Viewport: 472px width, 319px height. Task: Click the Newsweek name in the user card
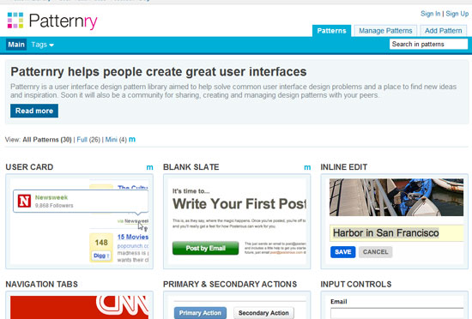[51, 197]
